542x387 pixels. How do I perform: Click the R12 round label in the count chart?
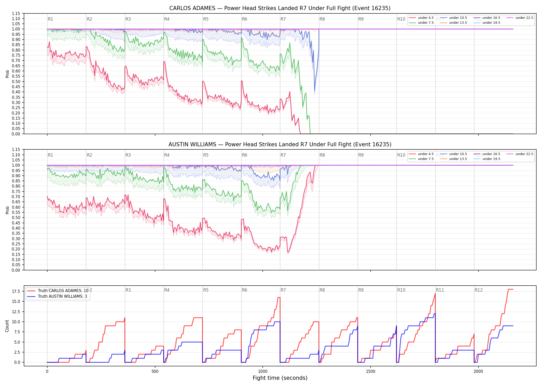pyautogui.click(x=479, y=290)
